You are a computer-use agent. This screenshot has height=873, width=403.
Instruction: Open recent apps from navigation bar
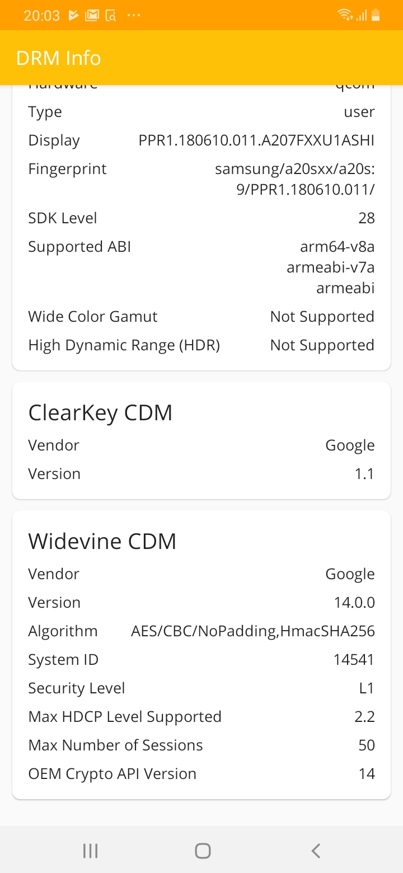(x=90, y=851)
